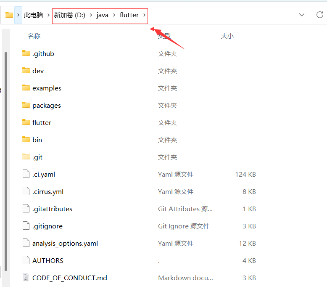
Task: Click the analysis_options.yaml file name
Action: pyautogui.click(x=65, y=244)
